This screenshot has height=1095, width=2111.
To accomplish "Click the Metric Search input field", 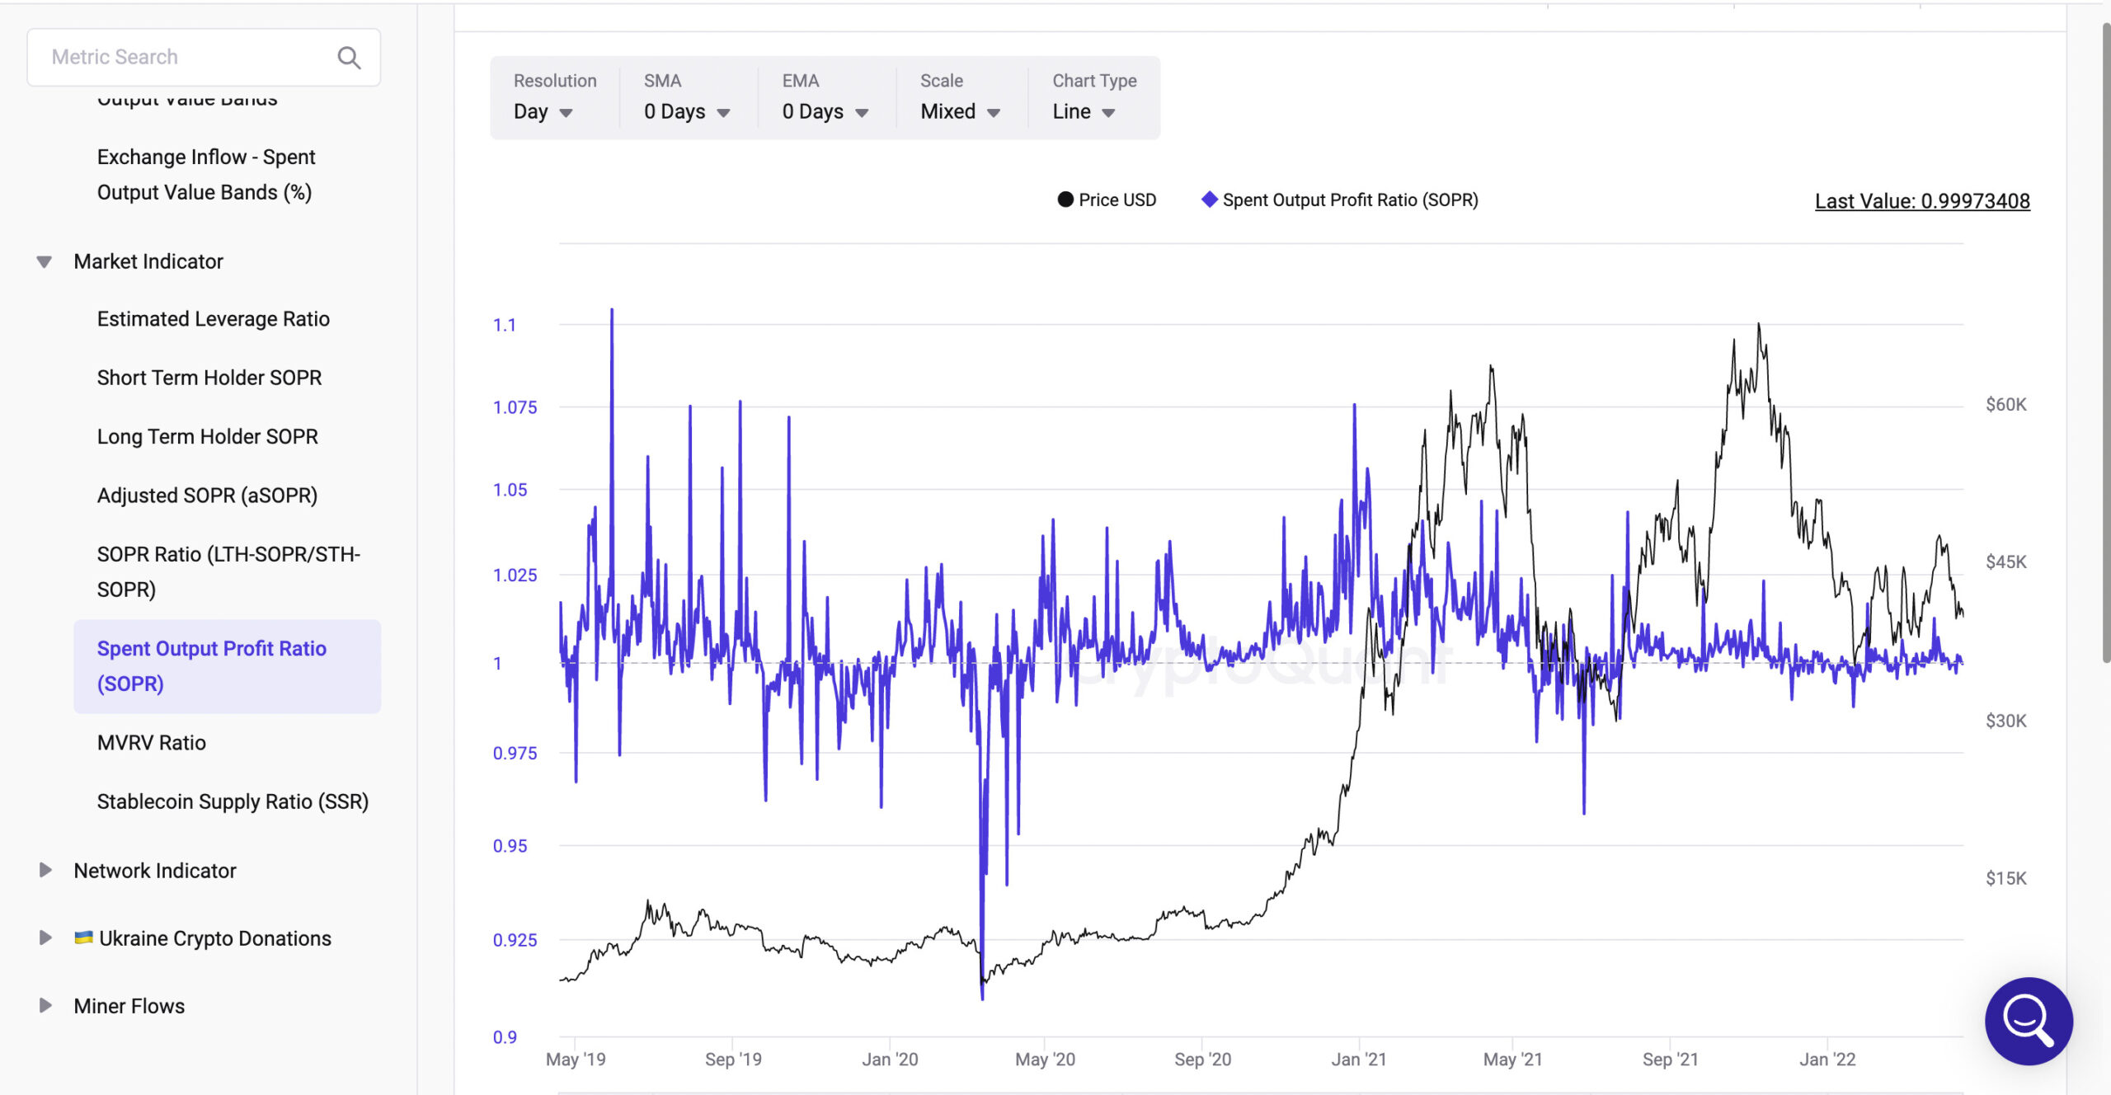I will click(204, 57).
